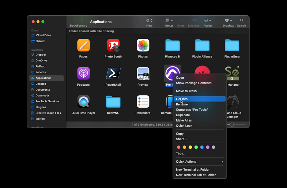Select Applications in the sidebar

46,78
